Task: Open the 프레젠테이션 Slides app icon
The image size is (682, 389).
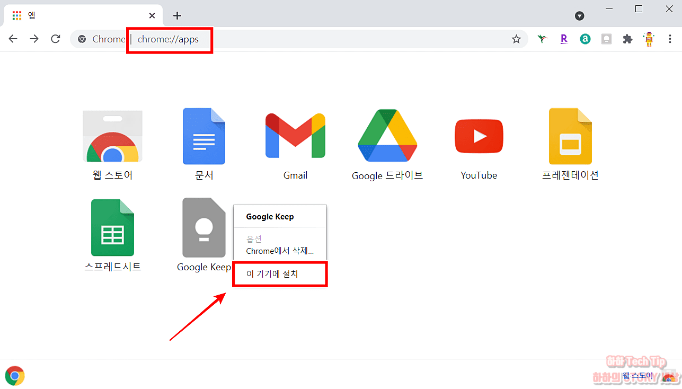Action: [570, 136]
